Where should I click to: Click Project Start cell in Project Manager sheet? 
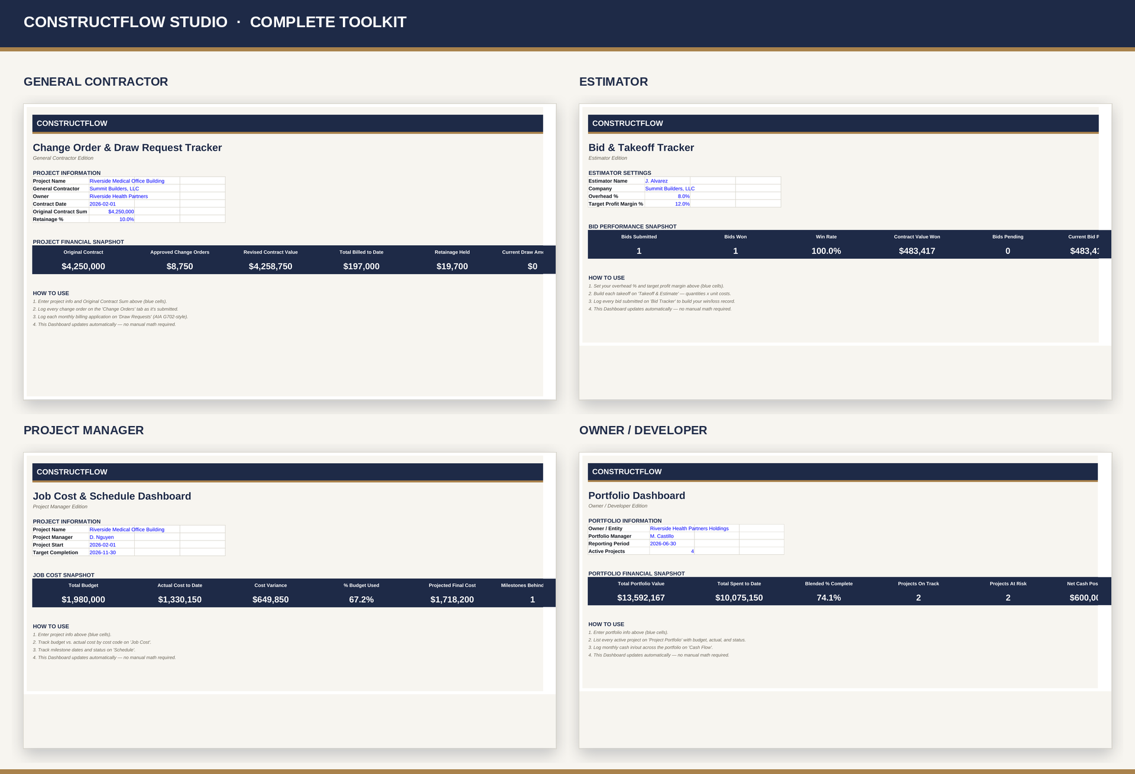point(112,545)
